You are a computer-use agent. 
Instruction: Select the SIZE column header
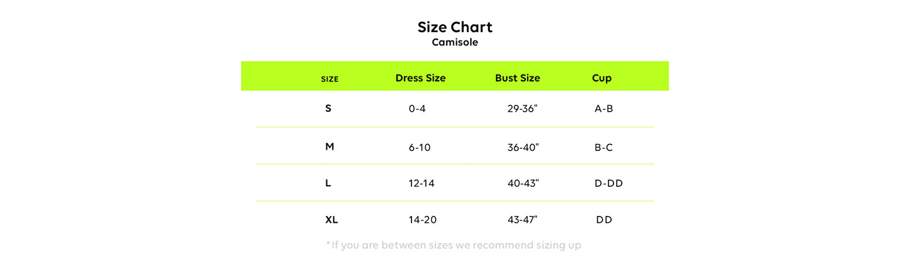tap(329, 80)
